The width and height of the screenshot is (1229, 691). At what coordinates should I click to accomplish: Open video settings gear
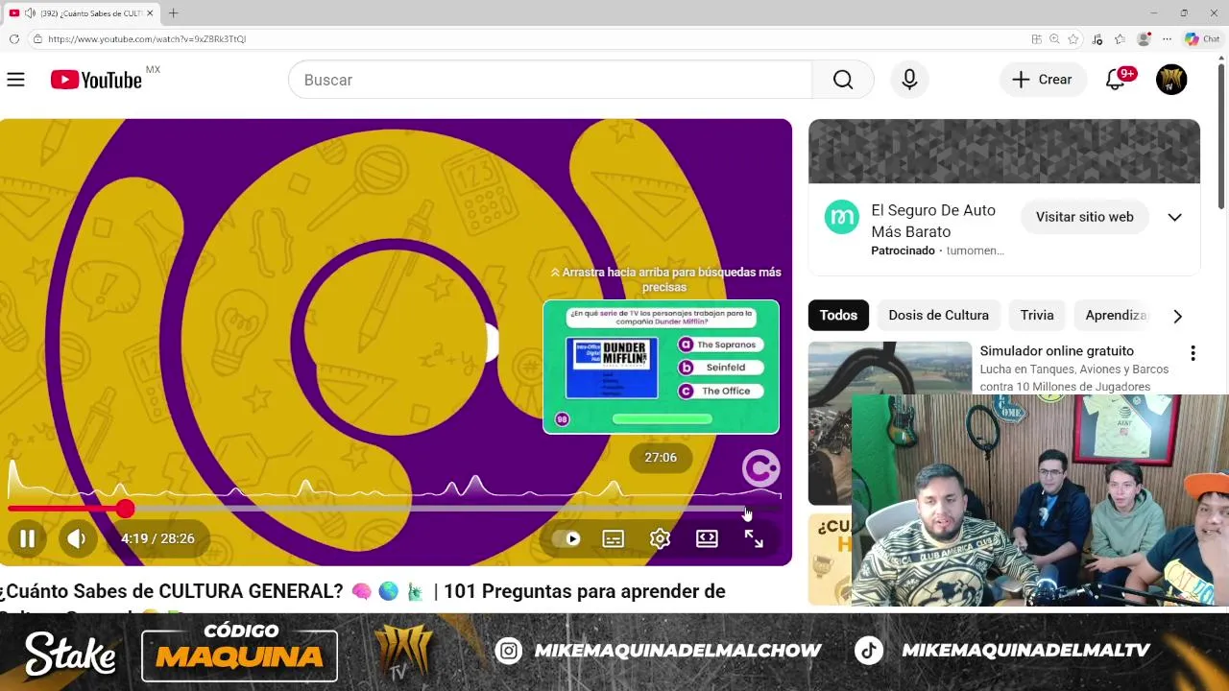pyautogui.click(x=660, y=538)
